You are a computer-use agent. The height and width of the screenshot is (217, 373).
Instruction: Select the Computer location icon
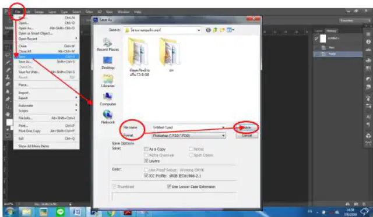108,99
